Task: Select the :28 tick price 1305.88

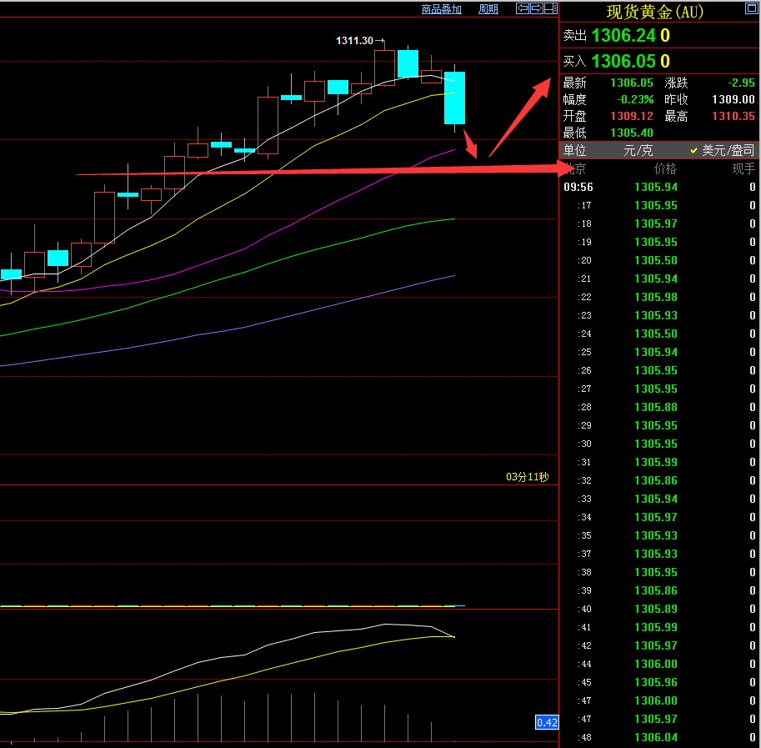Action: (656, 407)
